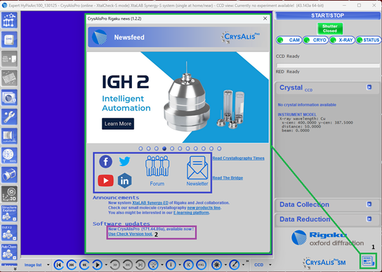Show more toolbar items via » chevron
382x272 pixels.
247,261
